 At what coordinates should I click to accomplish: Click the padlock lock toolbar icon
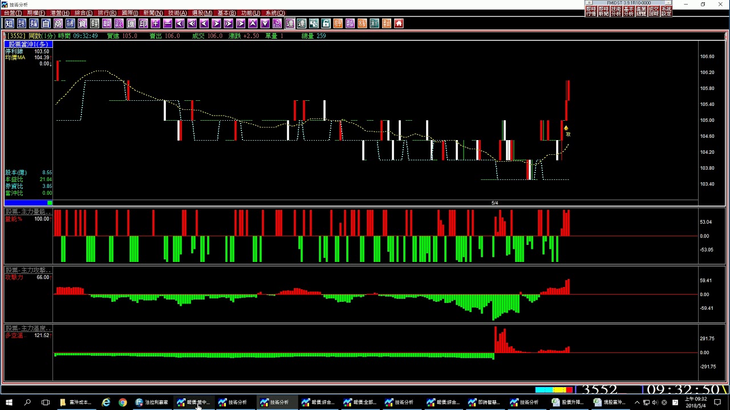point(326,23)
